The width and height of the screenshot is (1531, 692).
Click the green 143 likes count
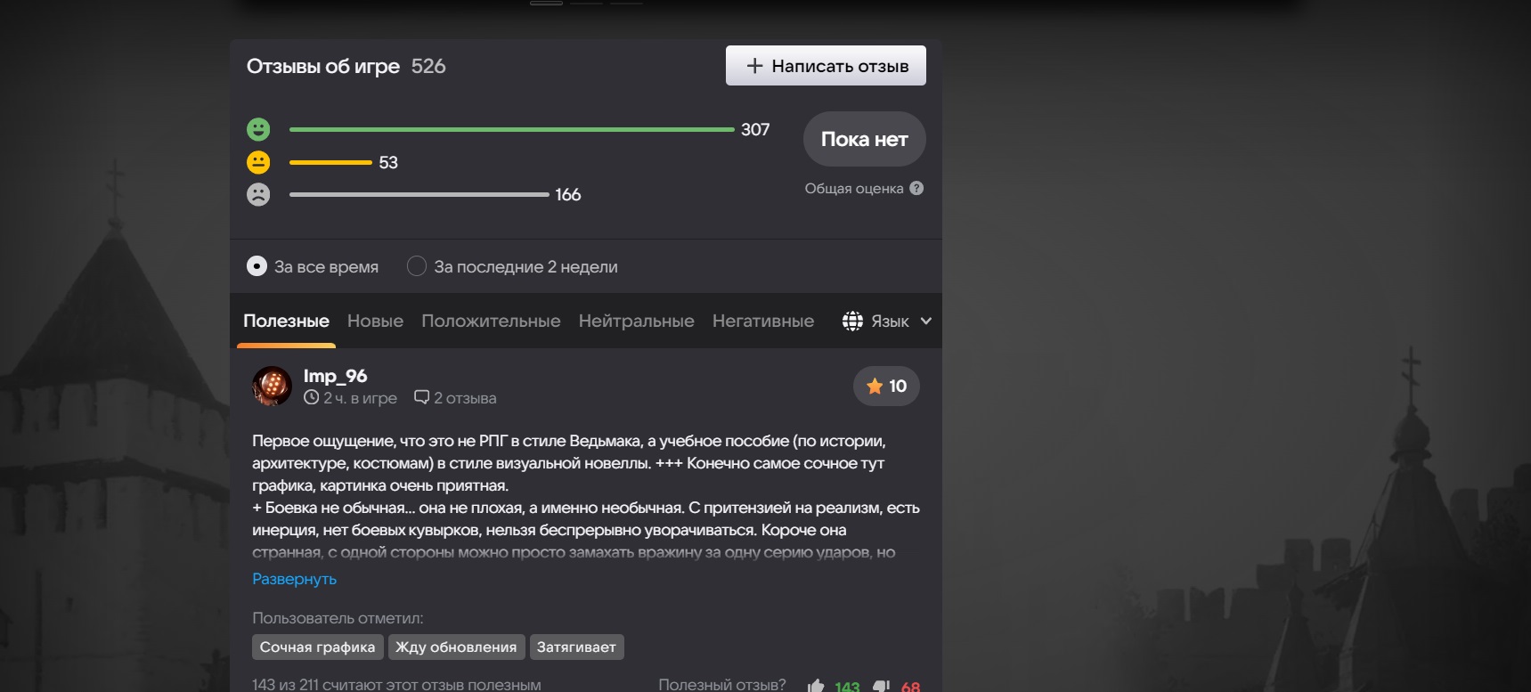(x=847, y=687)
